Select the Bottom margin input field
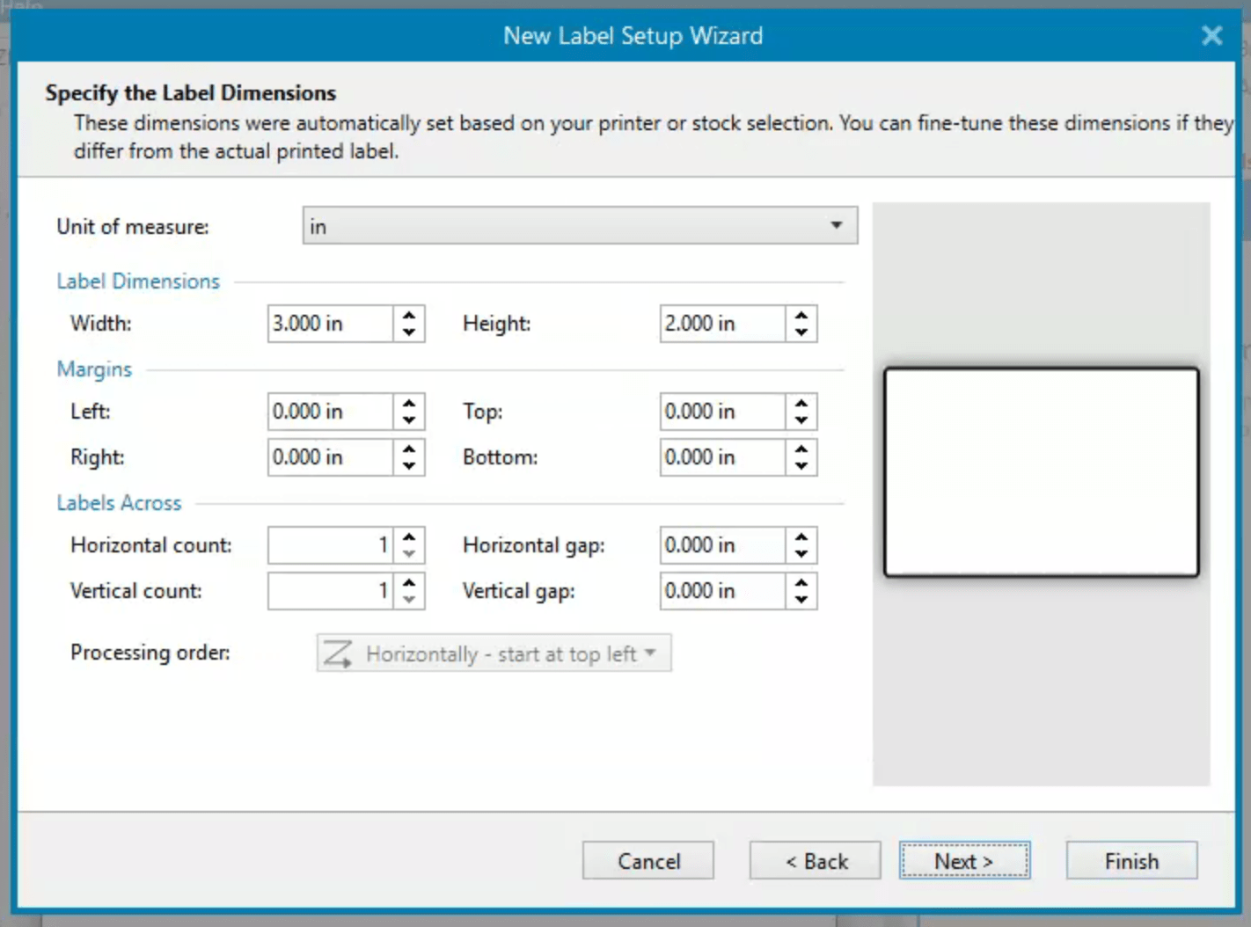 [721, 456]
